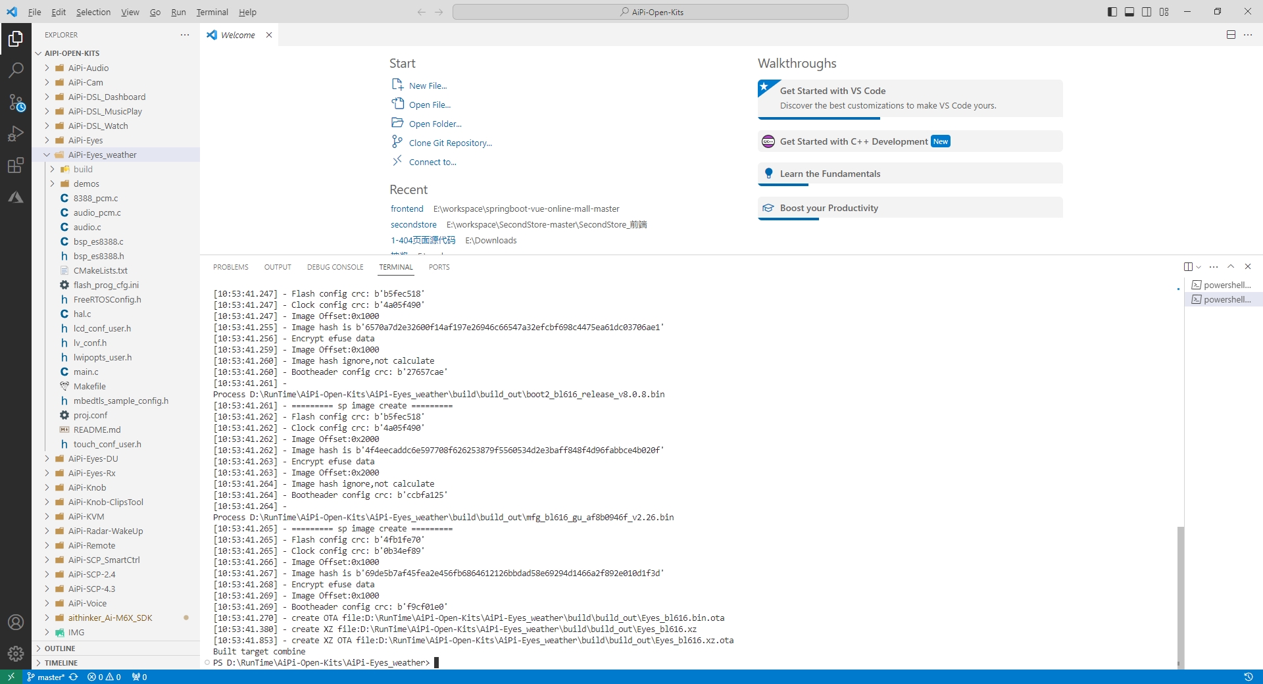
Task: Open the Selection menu
Action: pyautogui.click(x=93, y=12)
